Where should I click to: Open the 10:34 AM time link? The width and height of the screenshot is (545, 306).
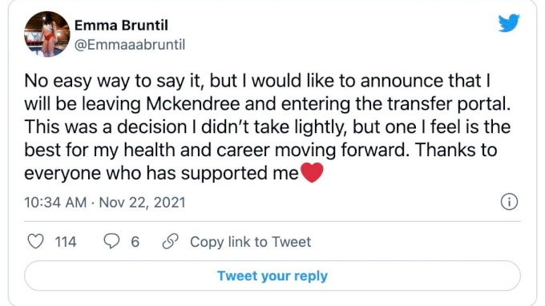point(55,202)
